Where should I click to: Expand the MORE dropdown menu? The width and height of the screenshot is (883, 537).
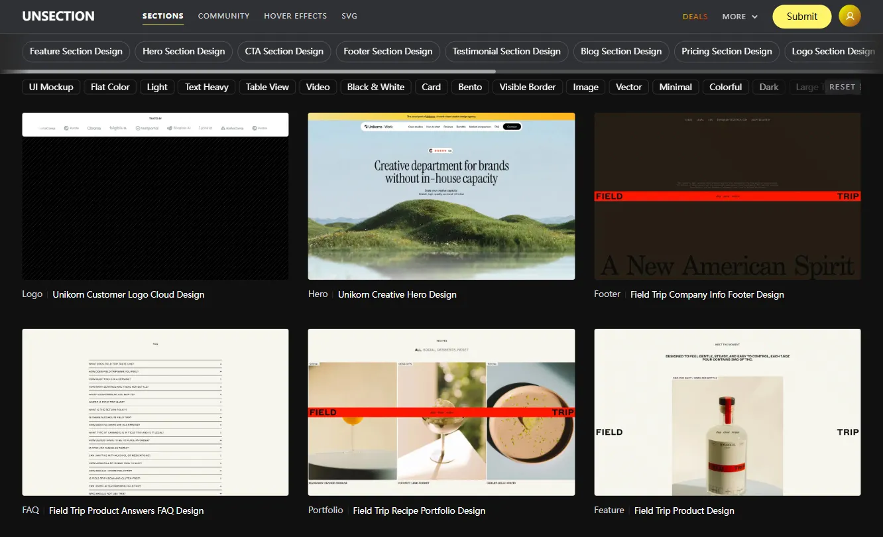740,17
